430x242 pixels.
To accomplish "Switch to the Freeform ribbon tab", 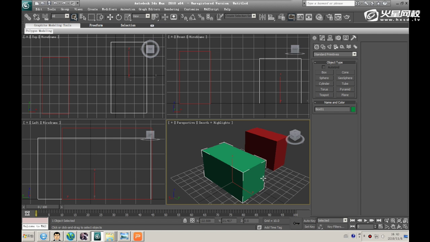I will 96,25.
